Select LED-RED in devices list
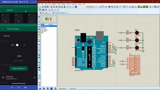Viewport: 160px width, 90px height. point(49,31)
